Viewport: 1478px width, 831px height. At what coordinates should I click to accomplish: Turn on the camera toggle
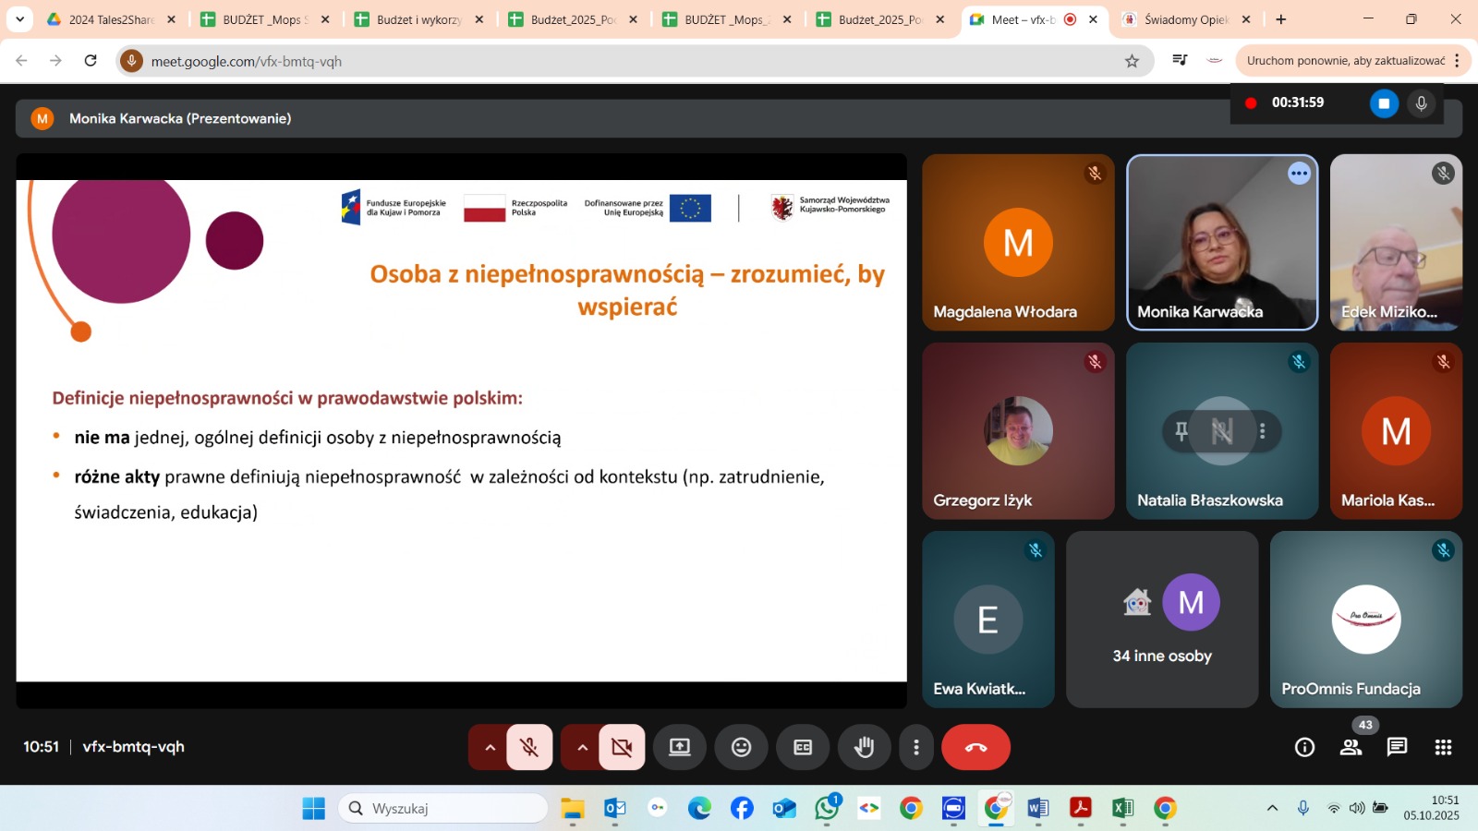pos(622,747)
